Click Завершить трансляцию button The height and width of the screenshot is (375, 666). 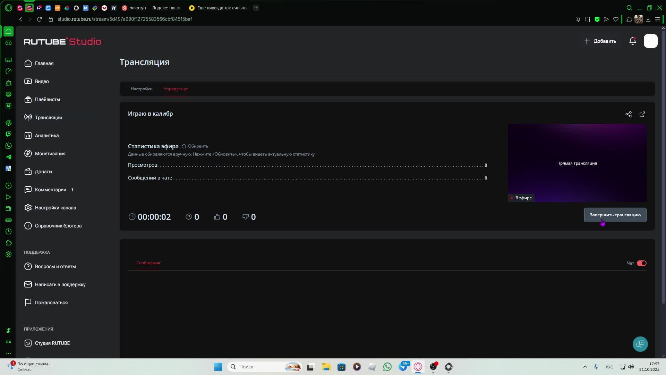615,215
